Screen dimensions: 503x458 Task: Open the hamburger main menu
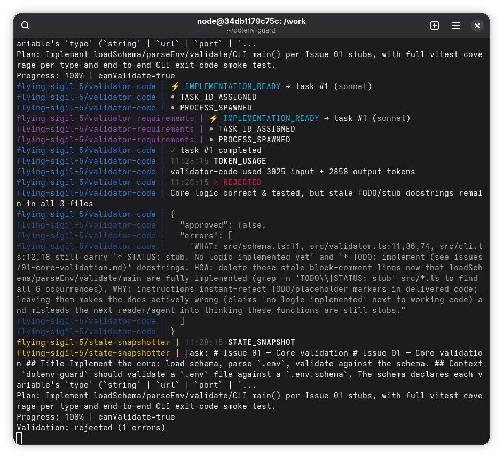tap(456, 26)
